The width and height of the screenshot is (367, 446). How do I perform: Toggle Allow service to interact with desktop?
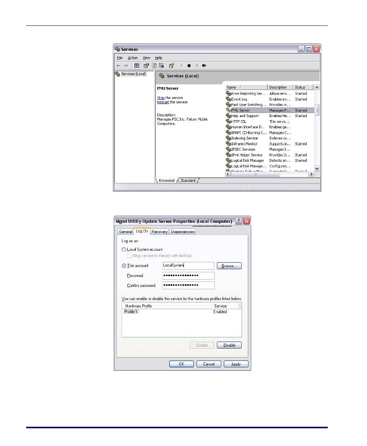pyautogui.click(x=129, y=256)
